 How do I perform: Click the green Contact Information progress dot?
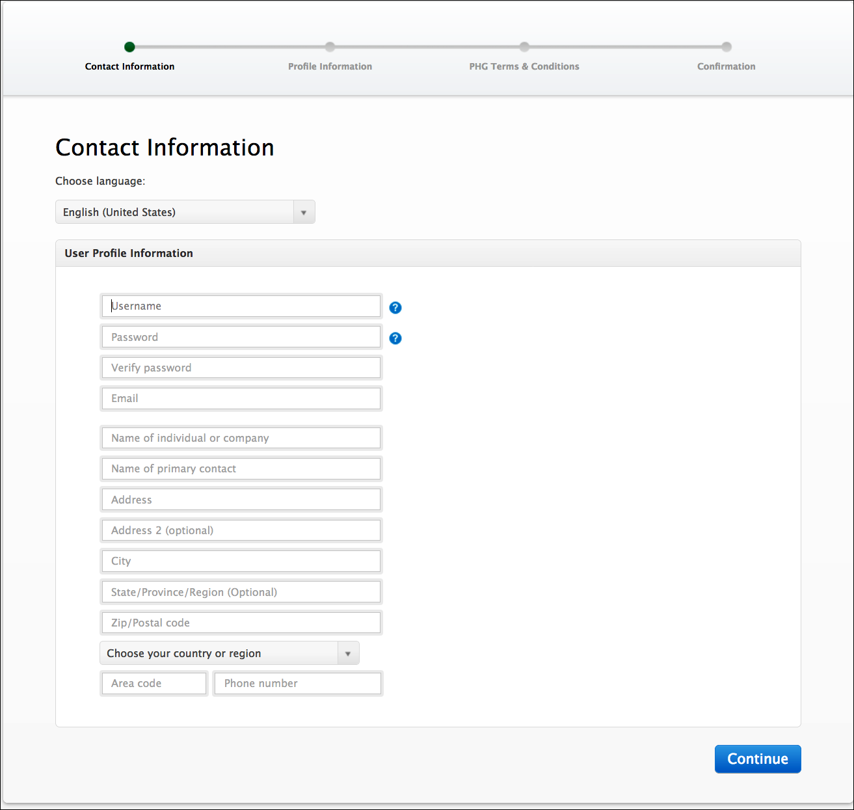coord(129,47)
